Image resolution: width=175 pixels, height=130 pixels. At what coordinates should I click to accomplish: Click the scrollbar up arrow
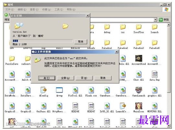(x=169, y=25)
